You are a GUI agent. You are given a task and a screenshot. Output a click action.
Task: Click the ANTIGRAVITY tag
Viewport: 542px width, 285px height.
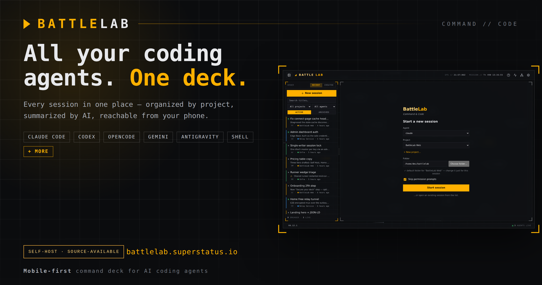point(200,137)
